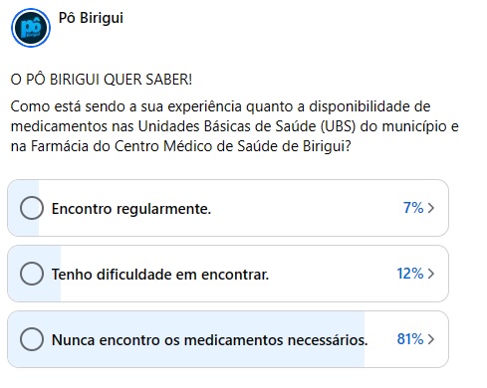Choose the 'Tenho dificuldade em encontrar' radio circle

click(x=32, y=274)
